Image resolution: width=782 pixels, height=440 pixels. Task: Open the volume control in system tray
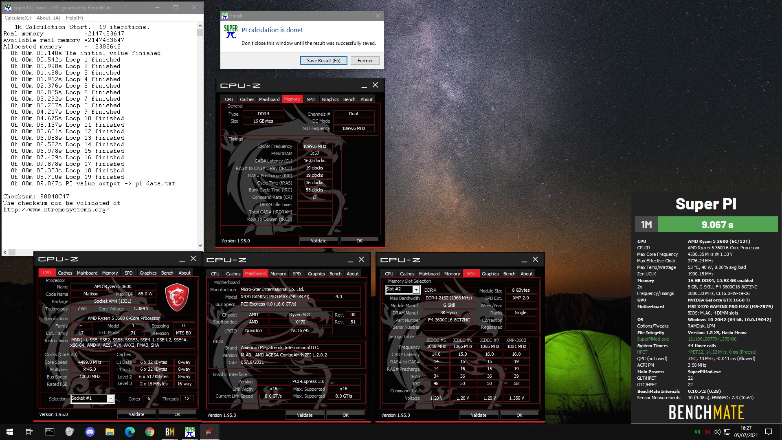(x=717, y=432)
